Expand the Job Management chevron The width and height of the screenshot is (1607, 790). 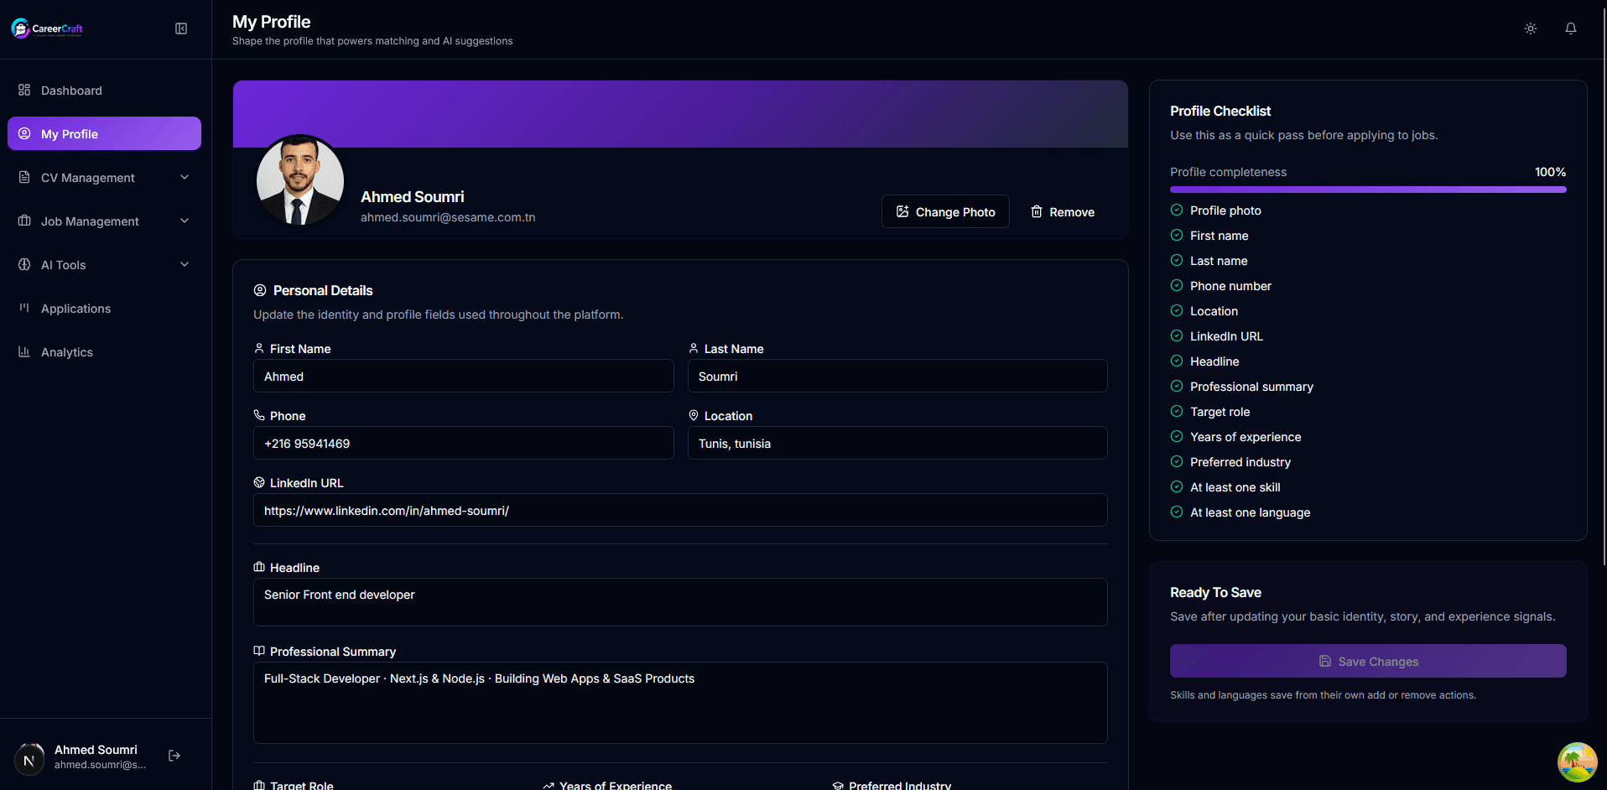point(185,221)
